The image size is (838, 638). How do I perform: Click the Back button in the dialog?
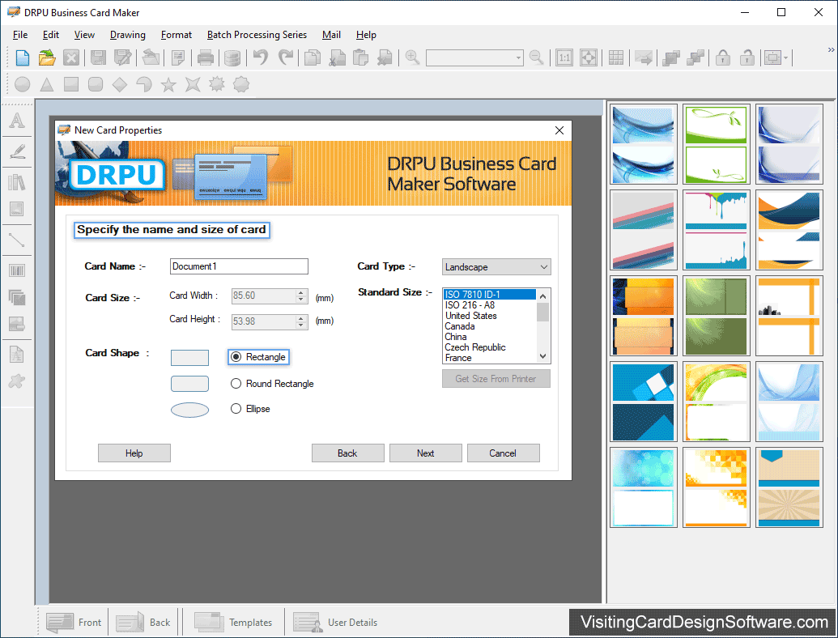point(347,453)
